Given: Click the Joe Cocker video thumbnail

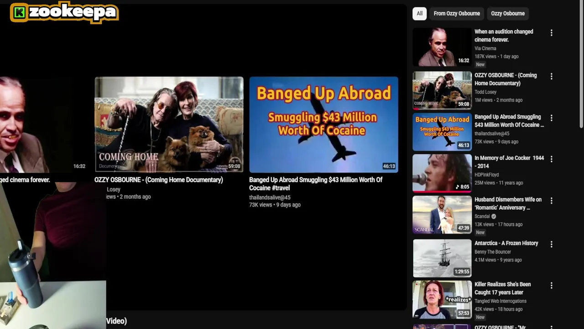Looking at the screenshot, I should coord(442,173).
